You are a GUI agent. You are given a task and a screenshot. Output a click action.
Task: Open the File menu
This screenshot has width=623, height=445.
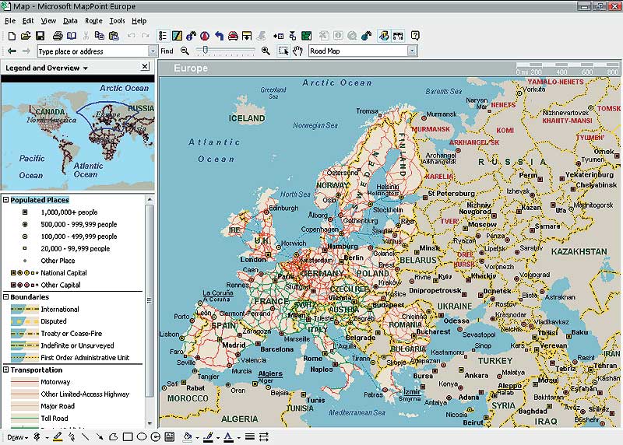point(10,21)
